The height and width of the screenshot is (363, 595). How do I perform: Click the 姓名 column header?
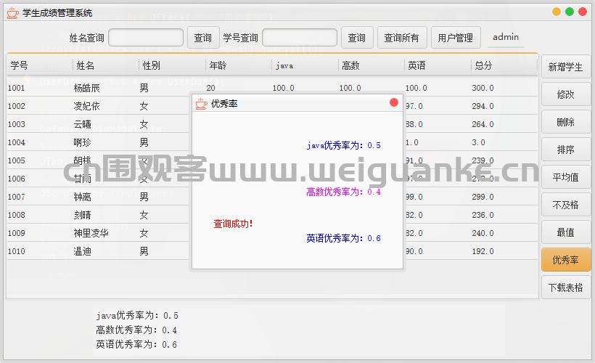tap(106, 65)
